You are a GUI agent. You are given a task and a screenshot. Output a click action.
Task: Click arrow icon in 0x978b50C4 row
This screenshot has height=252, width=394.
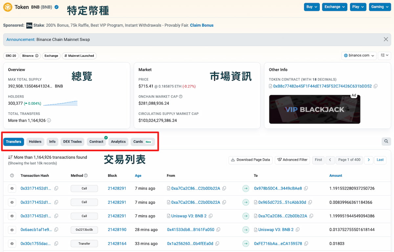coord(246,189)
